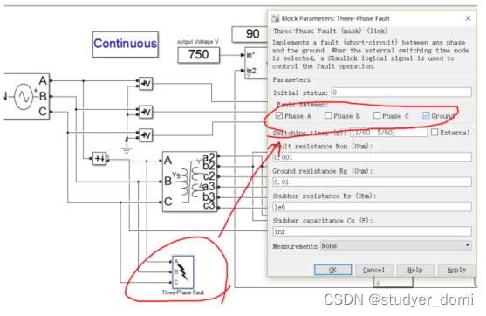Click the current measurement block

coord(99,159)
